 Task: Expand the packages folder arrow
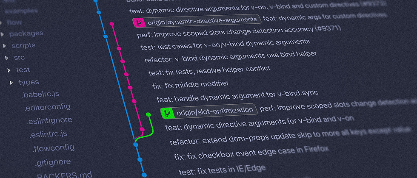click(3, 34)
